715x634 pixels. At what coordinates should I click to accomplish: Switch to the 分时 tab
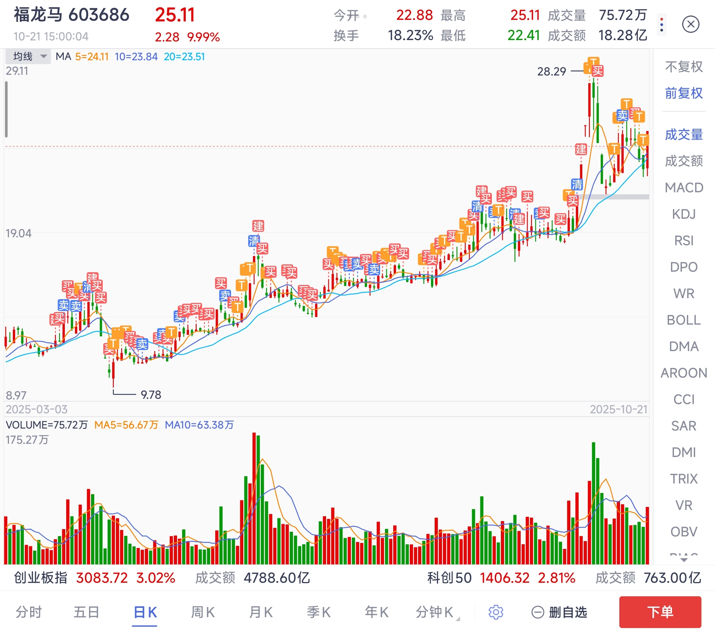pyautogui.click(x=29, y=612)
